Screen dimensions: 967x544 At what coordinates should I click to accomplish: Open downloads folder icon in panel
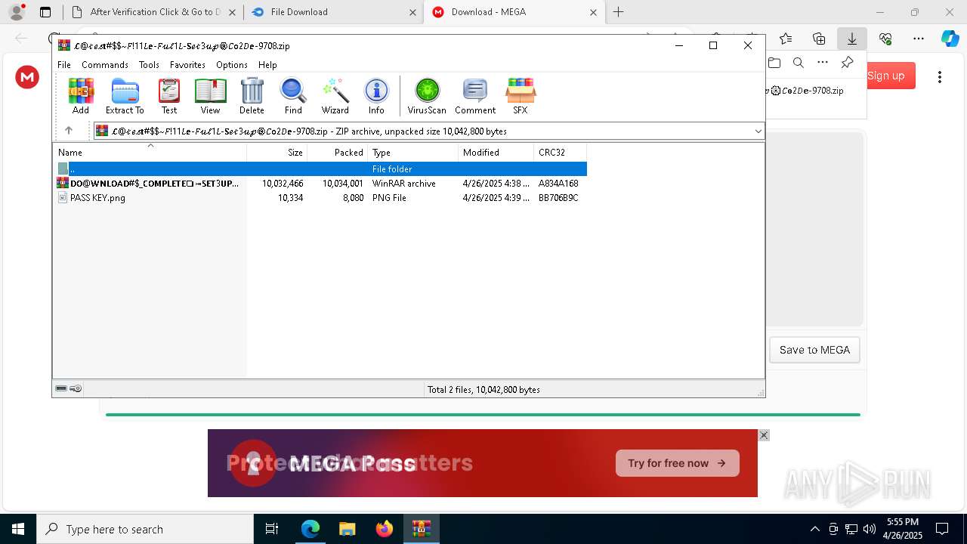click(774, 63)
